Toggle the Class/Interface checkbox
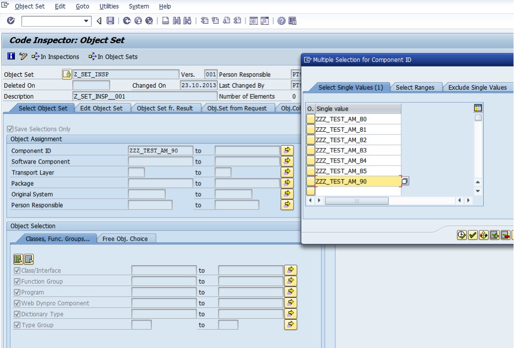514x348 pixels. [x=17, y=271]
